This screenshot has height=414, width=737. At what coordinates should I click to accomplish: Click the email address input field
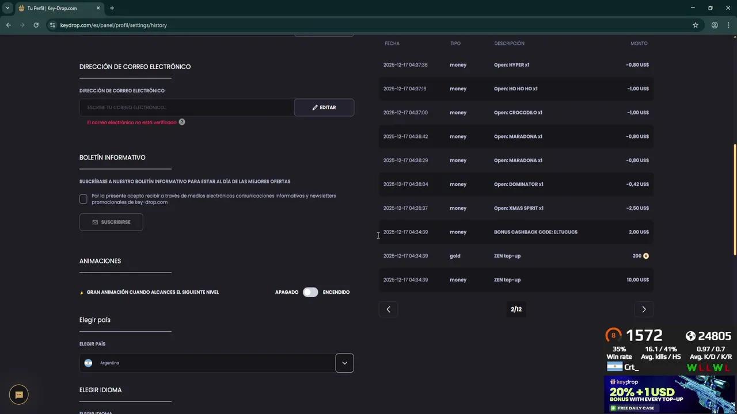tap(187, 108)
